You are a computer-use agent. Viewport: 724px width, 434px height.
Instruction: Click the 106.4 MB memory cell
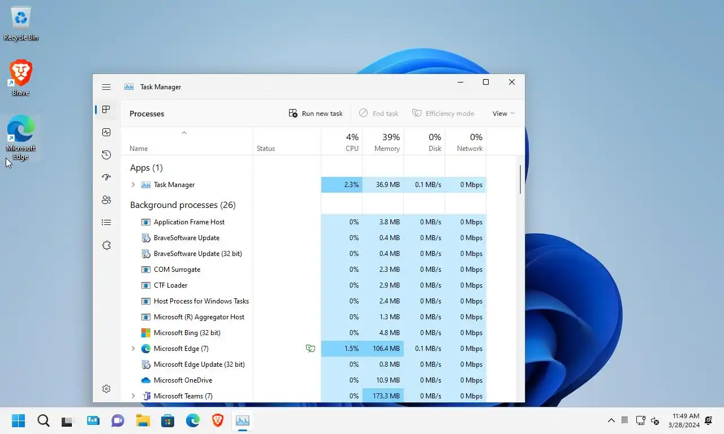click(x=383, y=349)
